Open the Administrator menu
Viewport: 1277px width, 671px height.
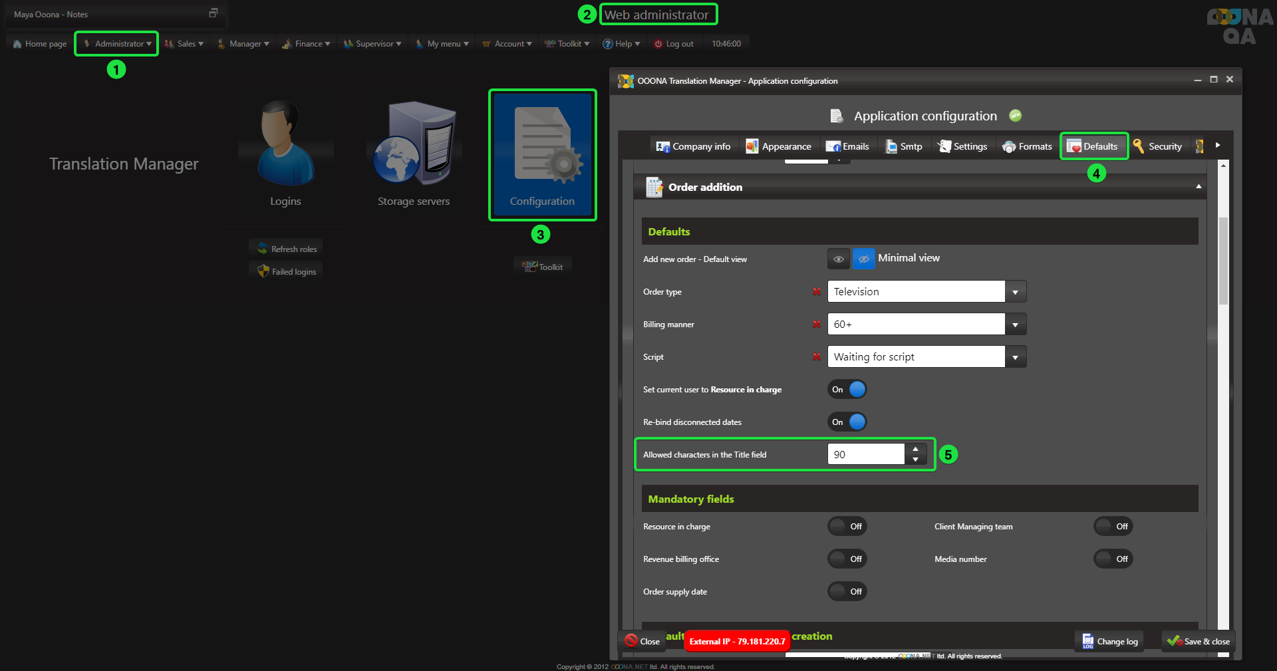pos(117,44)
